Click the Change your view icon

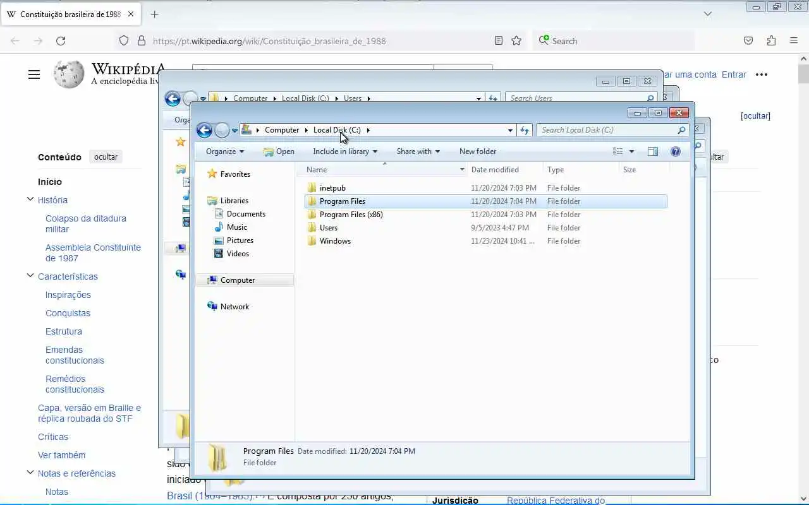618,151
